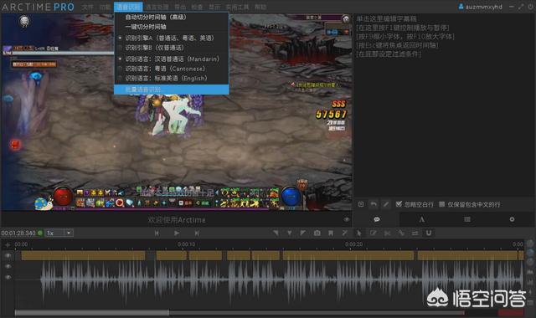Open the 导出 menu
The image size is (536, 318).
click(180, 7)
